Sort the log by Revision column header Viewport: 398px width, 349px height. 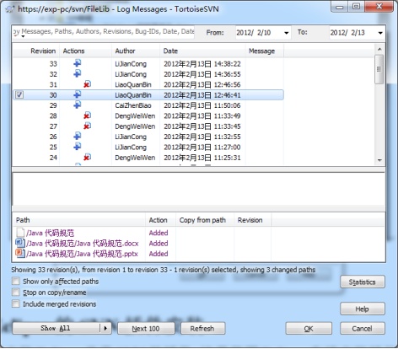click(x=43, y=51)
